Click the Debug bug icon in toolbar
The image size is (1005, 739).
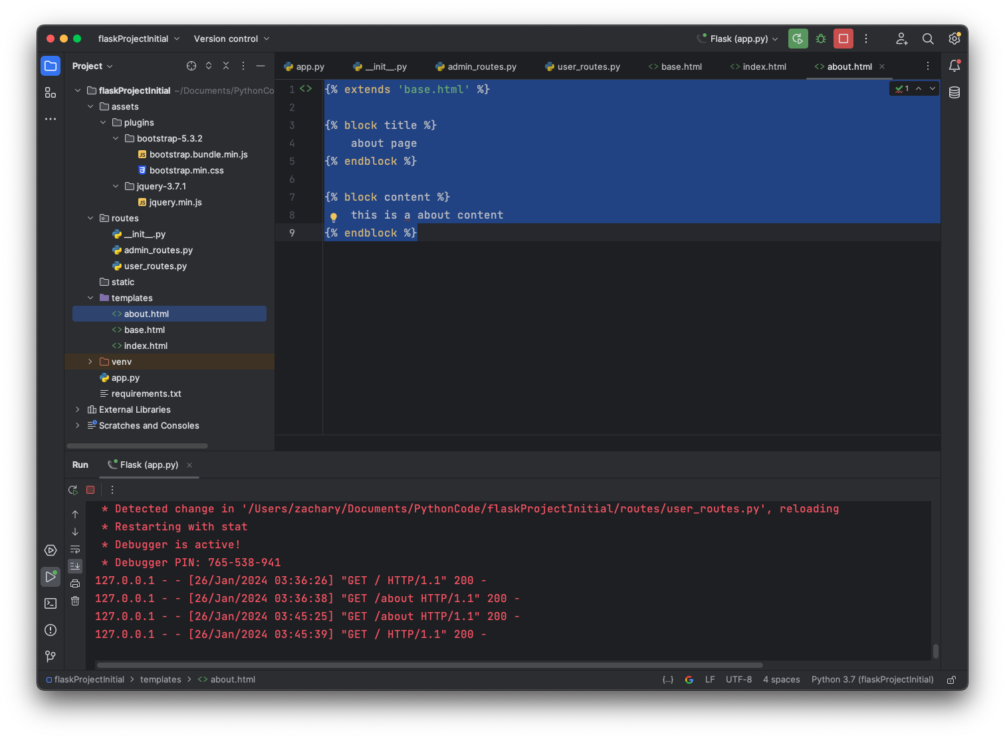pos(821,39)
